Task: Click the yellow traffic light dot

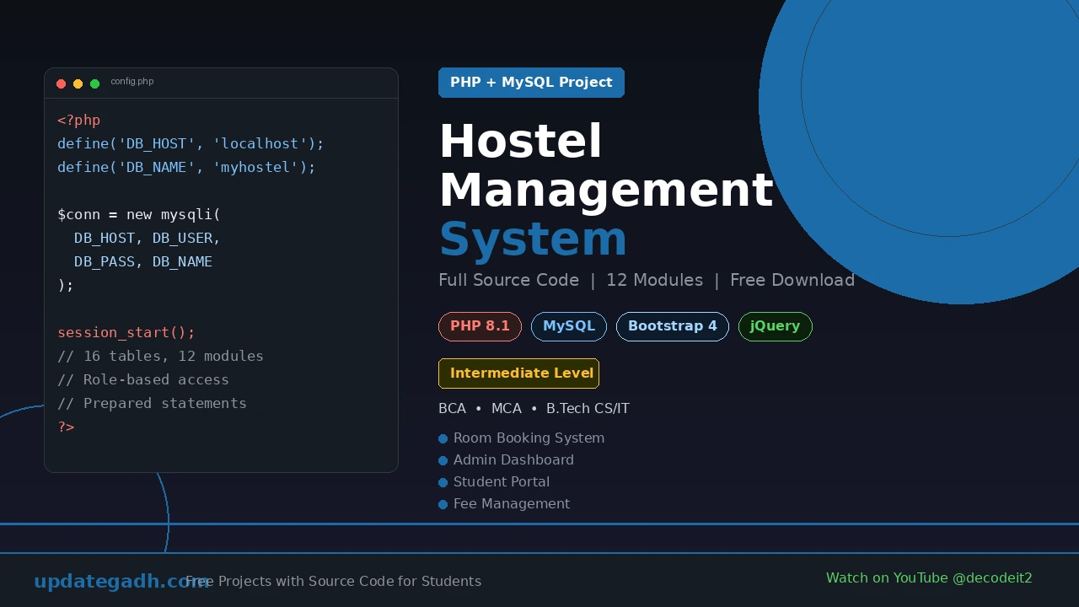Action: tap(78, 83)
